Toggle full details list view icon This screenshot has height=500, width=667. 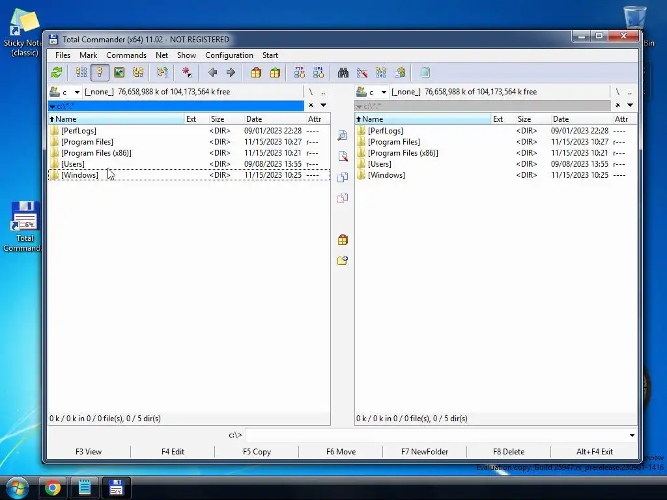tap(100, 72)
